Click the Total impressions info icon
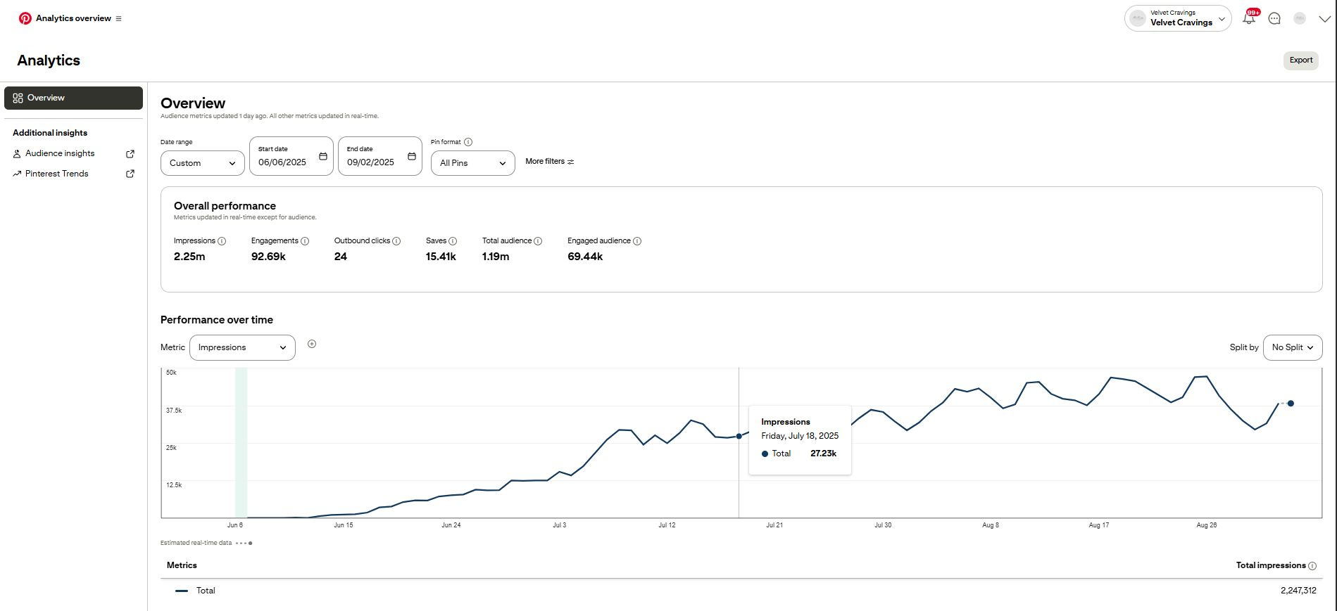Viewport: 1337px width, 611px height. click(x=1312, y=566)
